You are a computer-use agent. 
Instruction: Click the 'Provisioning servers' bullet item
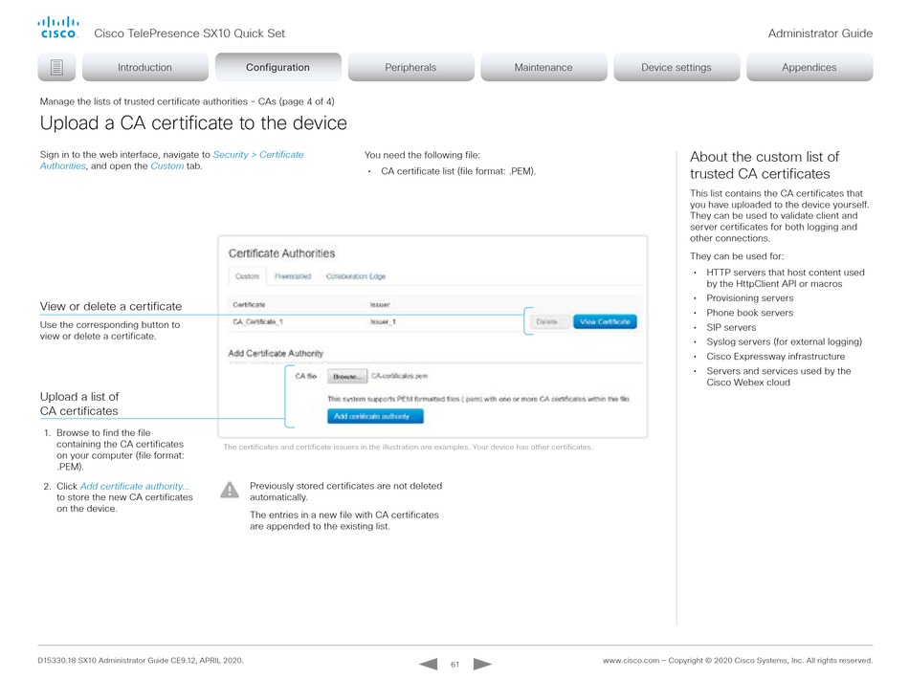(749, 298)
